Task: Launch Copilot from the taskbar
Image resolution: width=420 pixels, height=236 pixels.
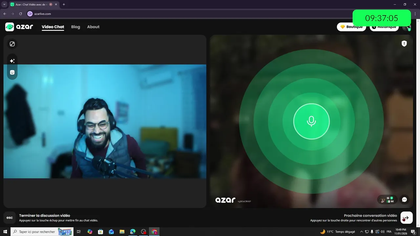Action: pyautogui.click(x=90, y=232)
